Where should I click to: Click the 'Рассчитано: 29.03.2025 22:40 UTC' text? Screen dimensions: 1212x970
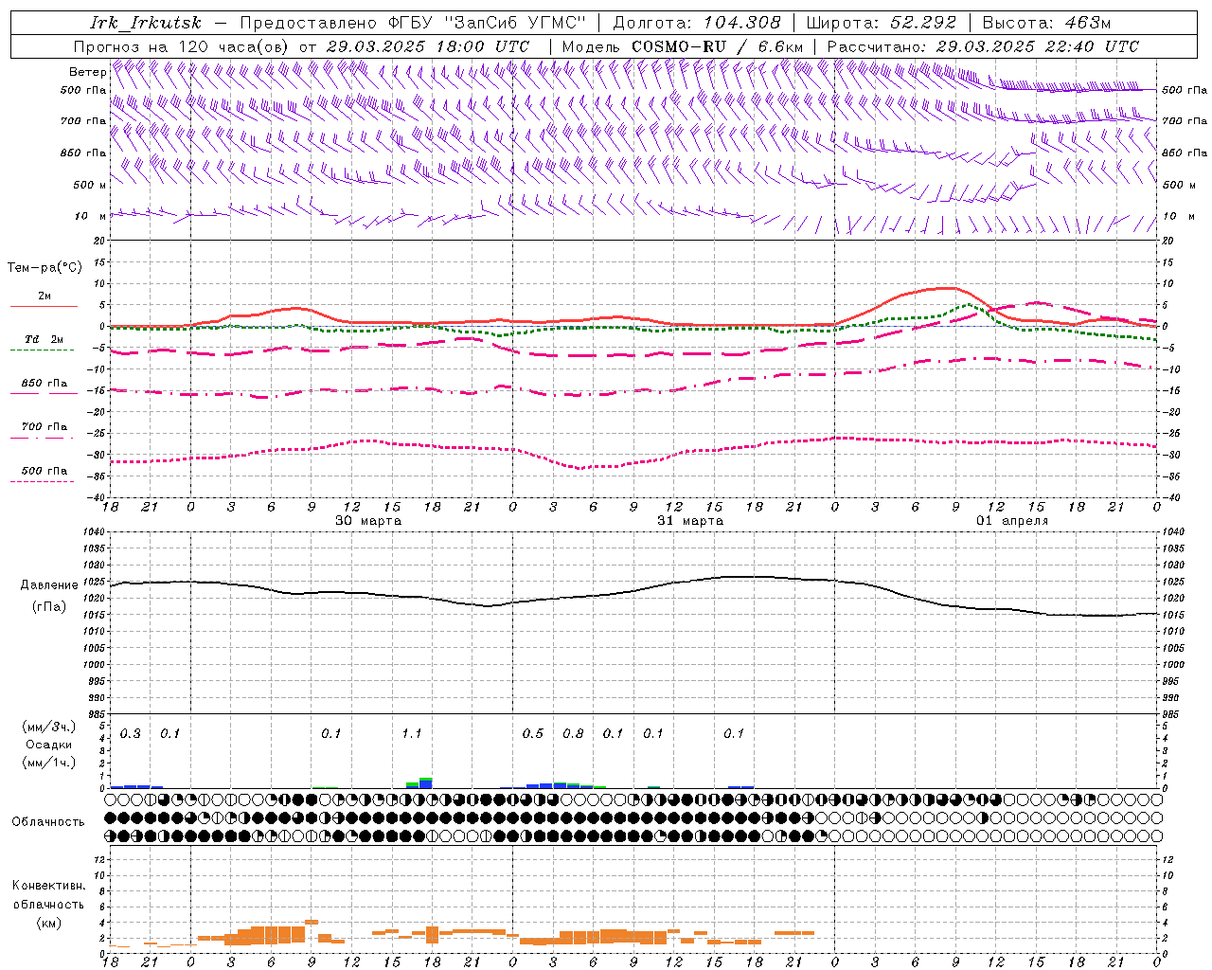pos(983,46)
